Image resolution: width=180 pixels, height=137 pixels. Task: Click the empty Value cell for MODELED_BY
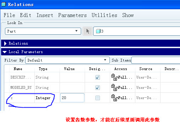tap(72, 87)
